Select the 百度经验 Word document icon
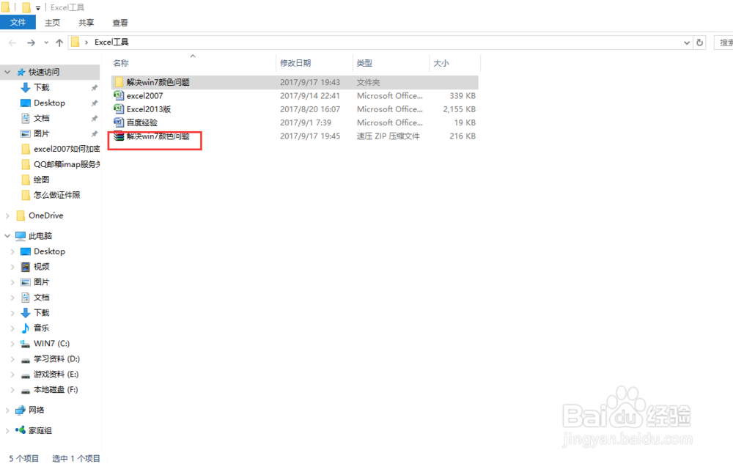Screen dimensions: 733x464 pos(119,122)
